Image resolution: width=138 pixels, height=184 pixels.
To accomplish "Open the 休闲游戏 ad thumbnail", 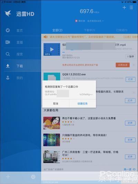I will [x=52, y=140].
